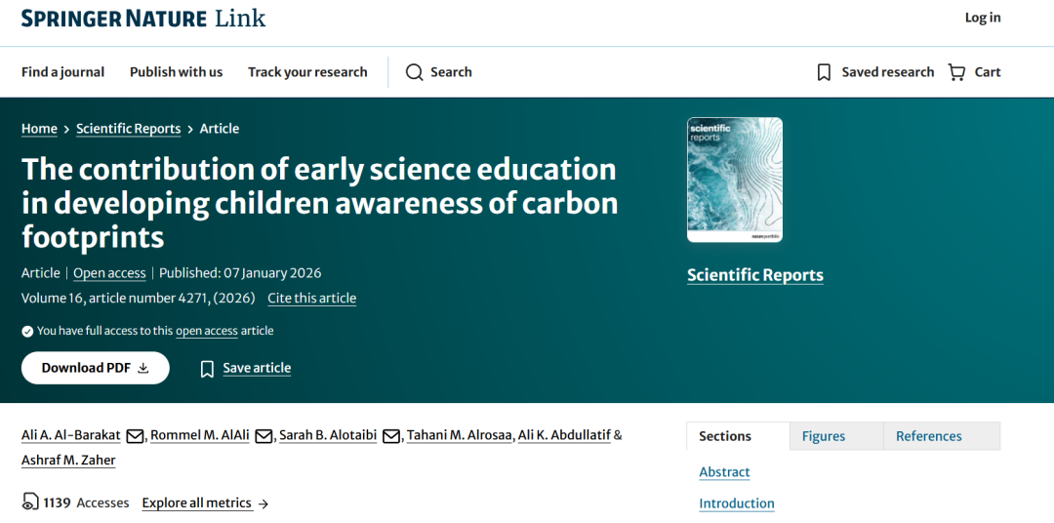
Task: Click email icon next to Rommel M. AlAli
Action: (x=263, y=436)
